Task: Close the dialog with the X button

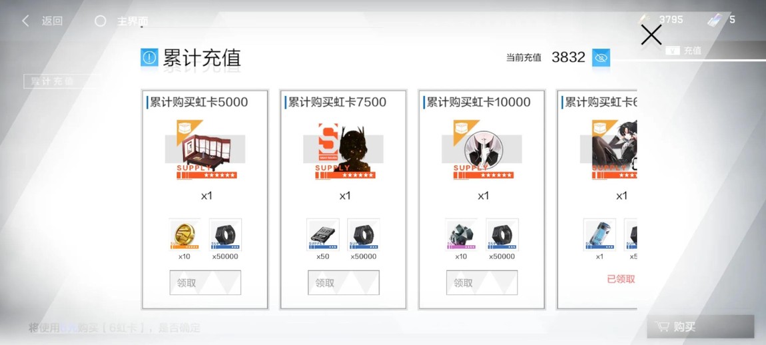Action: [651, 35]
